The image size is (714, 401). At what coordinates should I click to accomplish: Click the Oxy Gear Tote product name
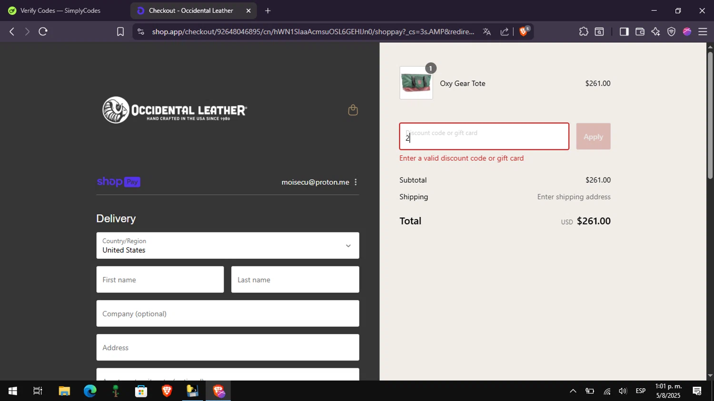463,83
